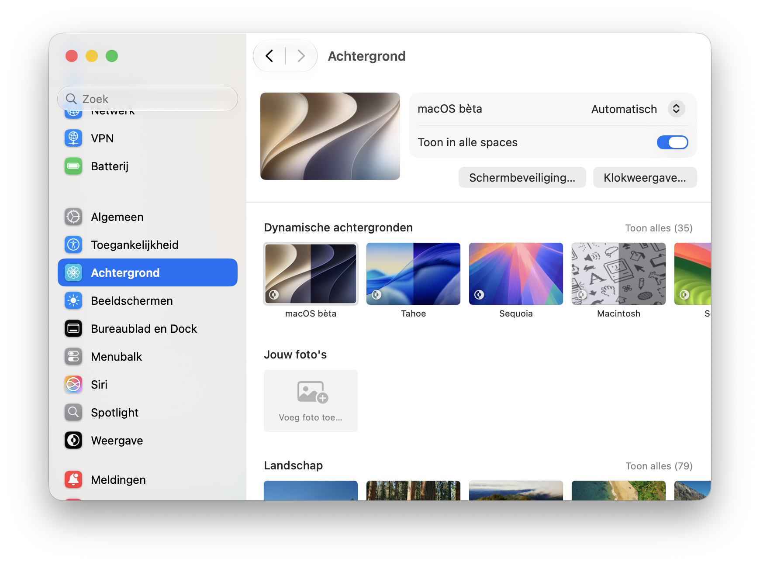Viewport: 760px width, 565px height.
Task: Click the green Batterij icon
Action: coord(73,166)
